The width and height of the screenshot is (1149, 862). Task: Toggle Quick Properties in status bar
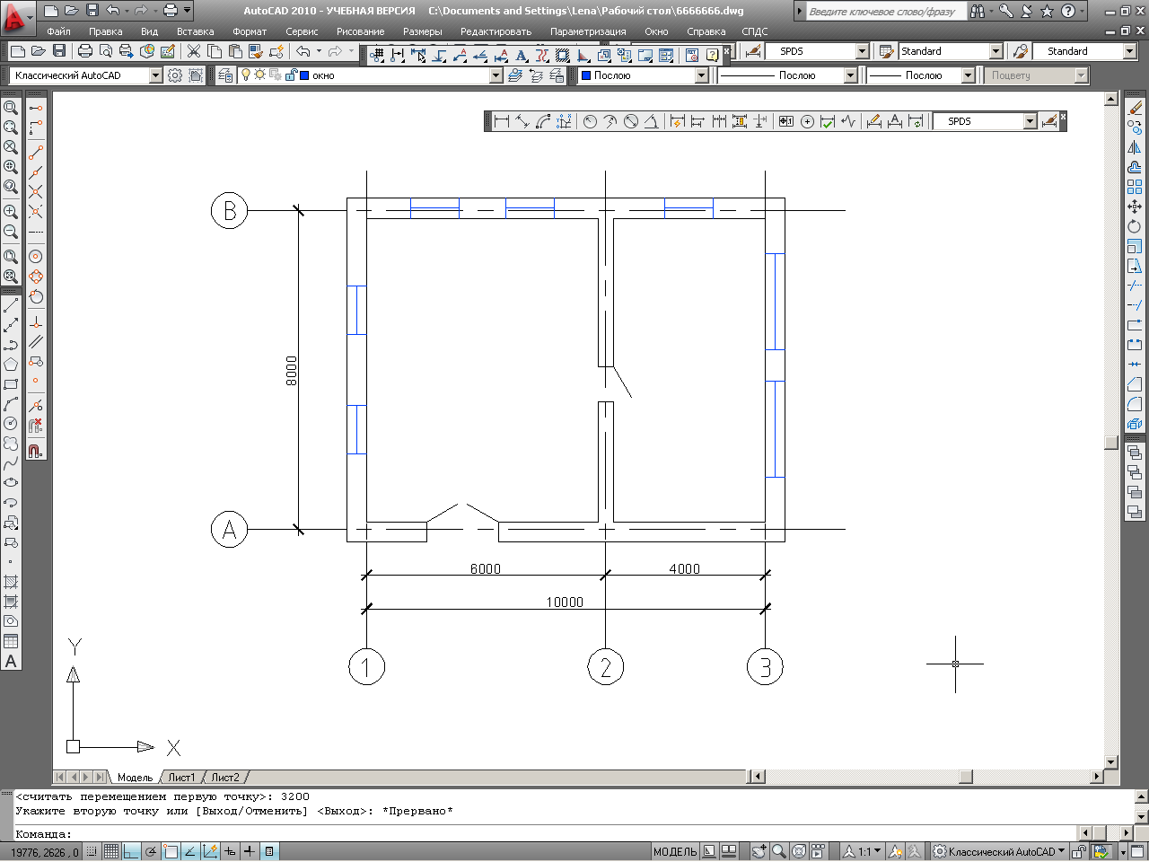[269, 851]
